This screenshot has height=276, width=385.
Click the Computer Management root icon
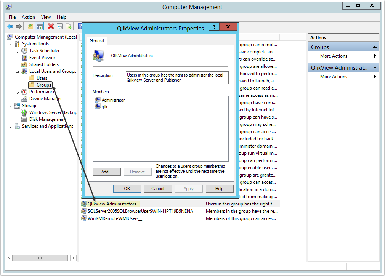pos(10,37)
